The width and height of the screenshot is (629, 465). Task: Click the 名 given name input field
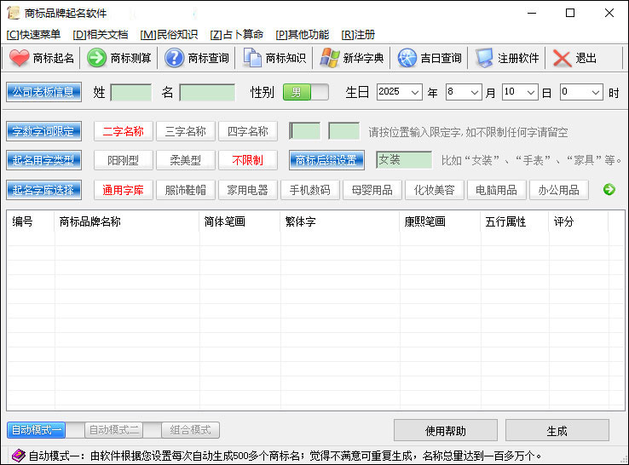tap(207, 93)
